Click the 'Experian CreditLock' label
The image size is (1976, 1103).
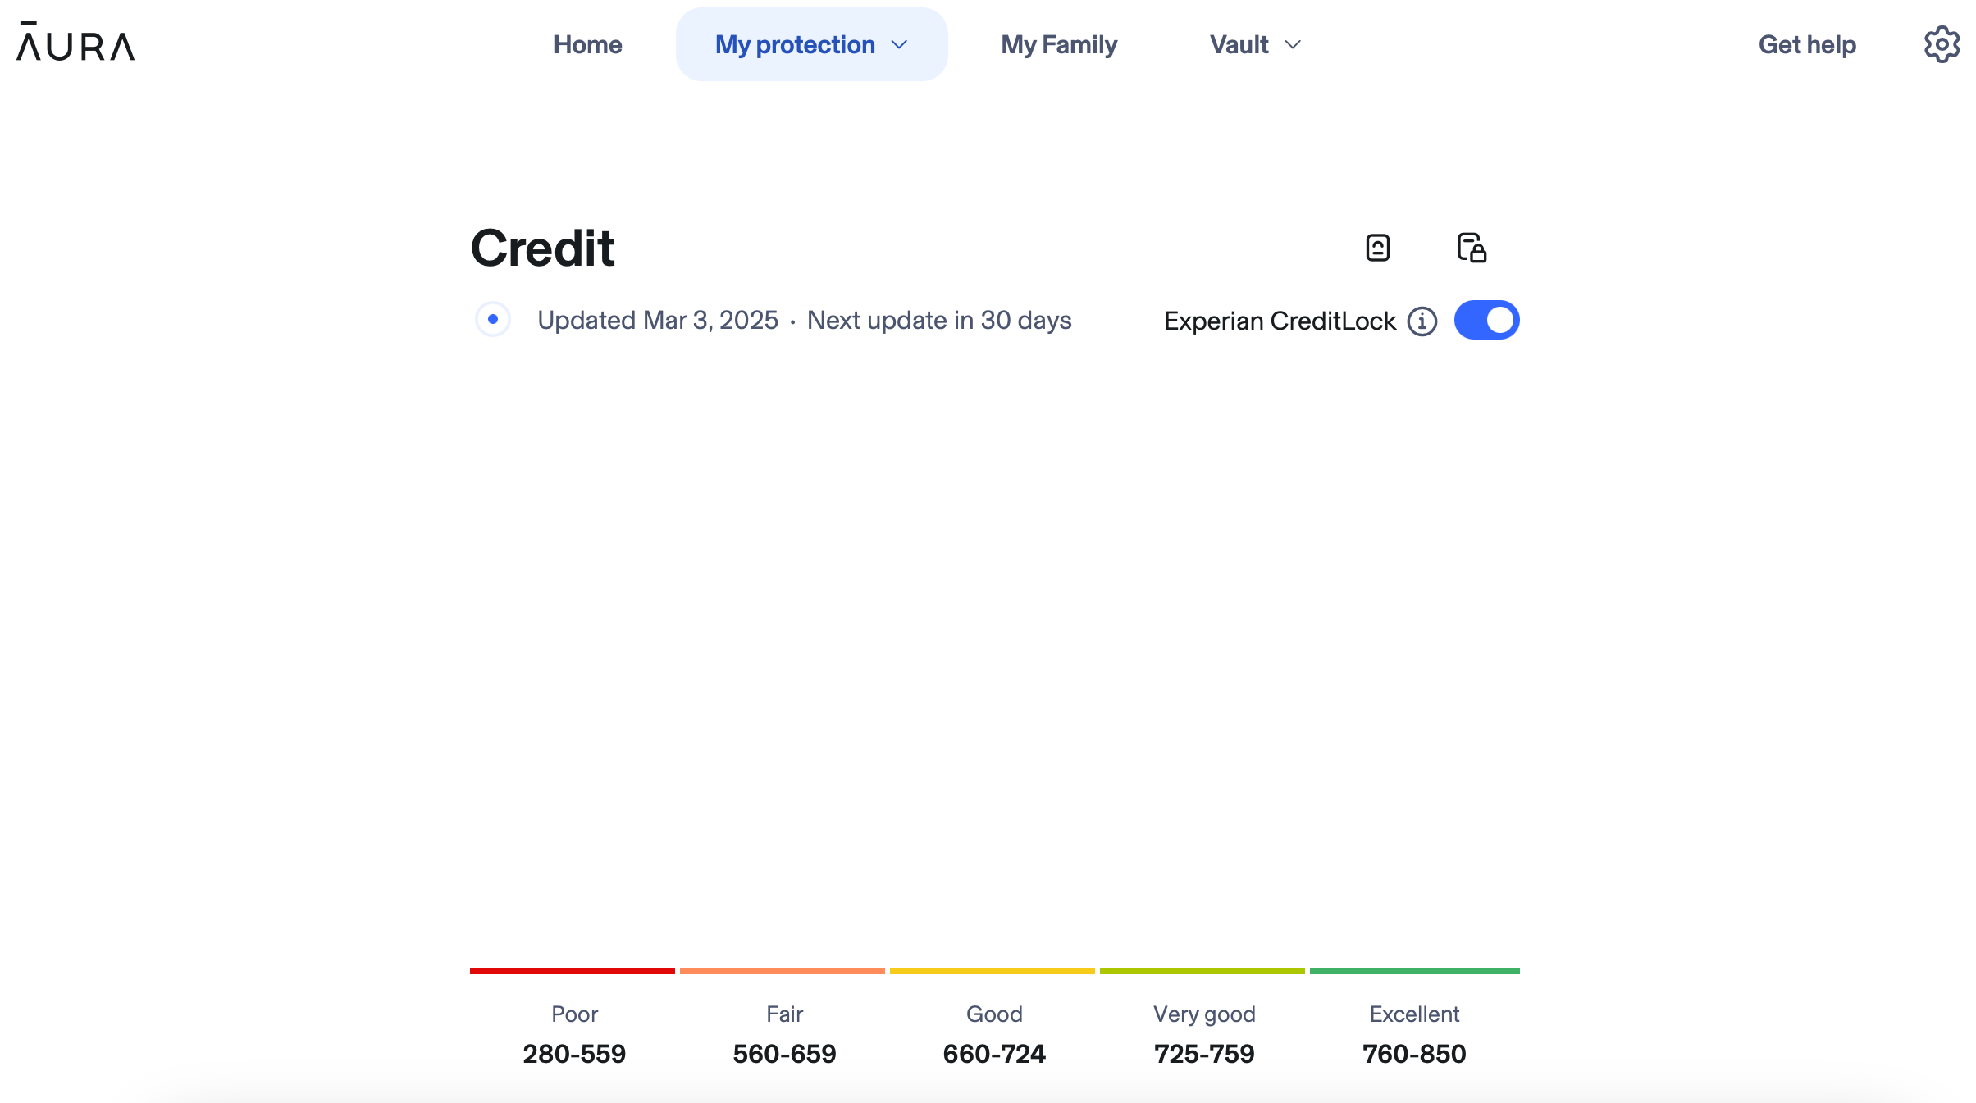[x=1280, y=321]
